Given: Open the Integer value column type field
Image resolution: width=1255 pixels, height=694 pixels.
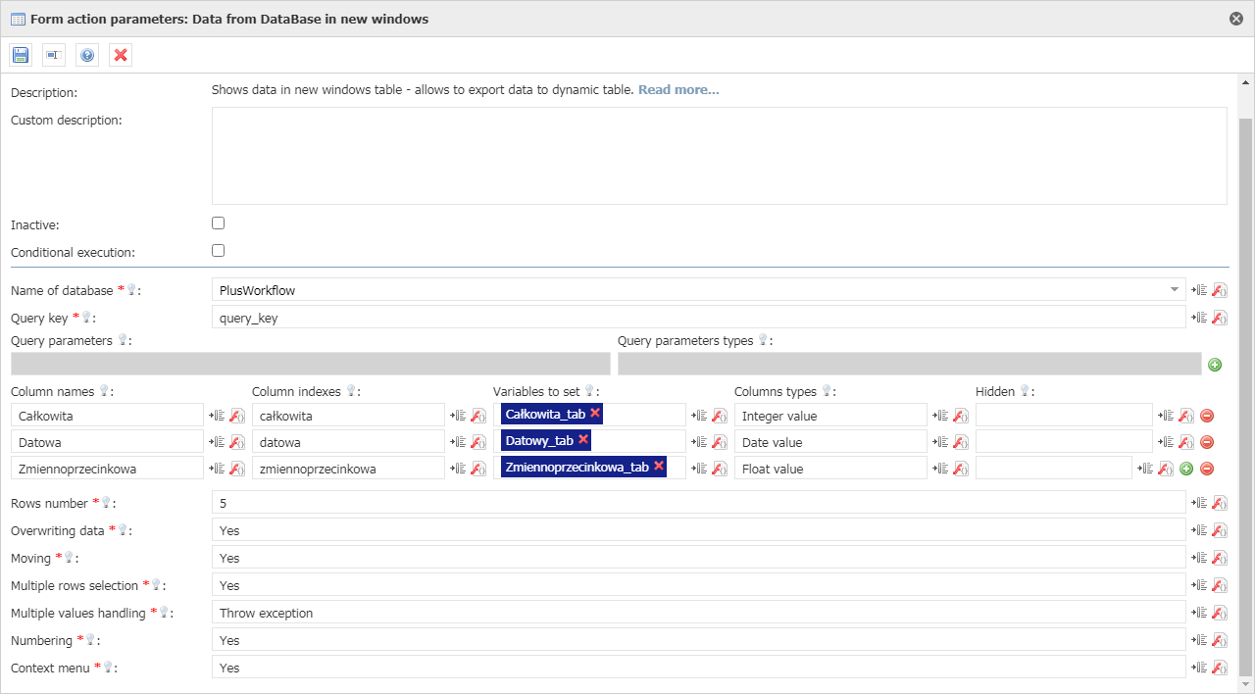Looking at the screenshot, I should pyautogui.click(x=830, y=416).
